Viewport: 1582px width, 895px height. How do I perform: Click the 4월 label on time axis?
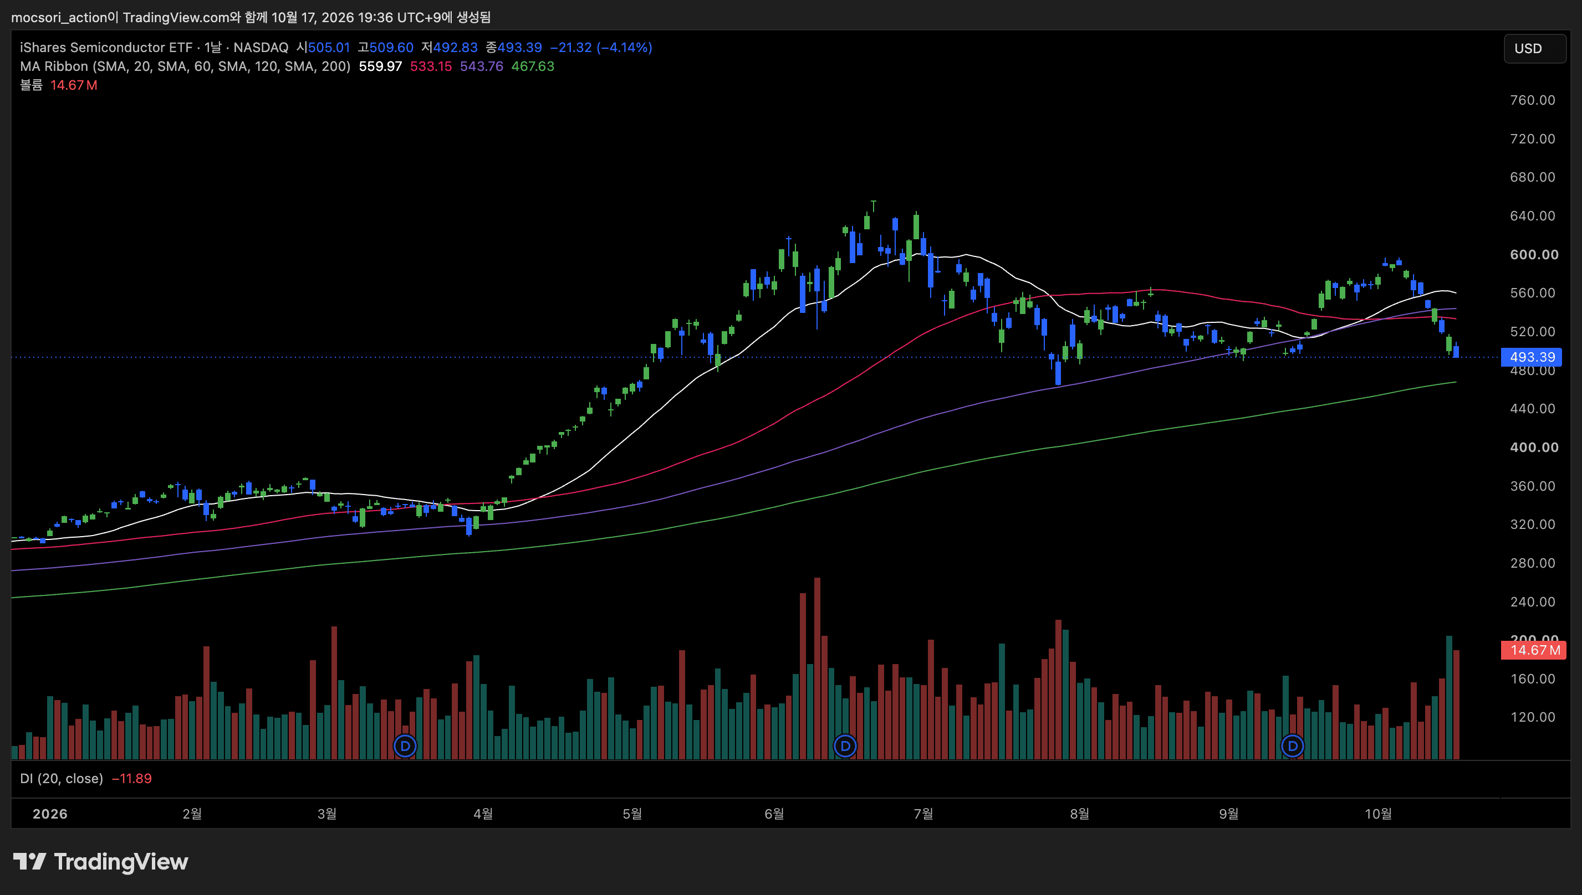pyautogui.click(x=483, y=814)
